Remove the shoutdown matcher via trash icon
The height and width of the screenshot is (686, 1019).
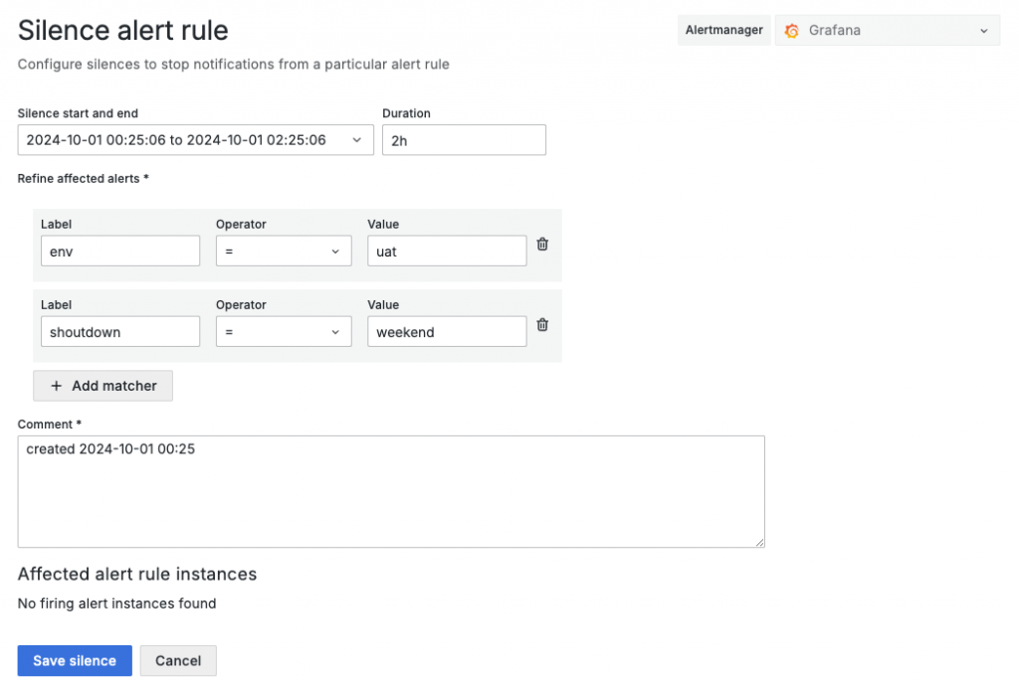point(542,324)
